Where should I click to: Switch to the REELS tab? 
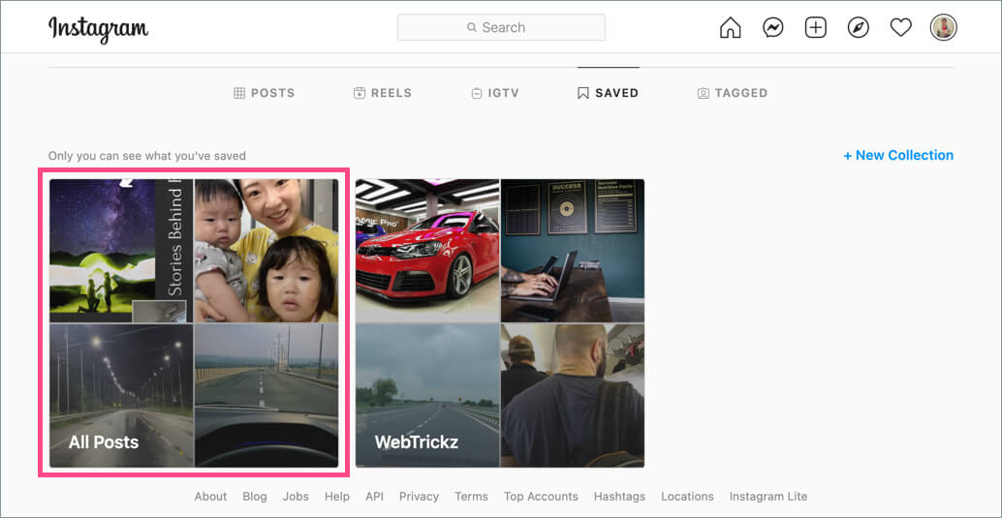[x=382, y=93]
